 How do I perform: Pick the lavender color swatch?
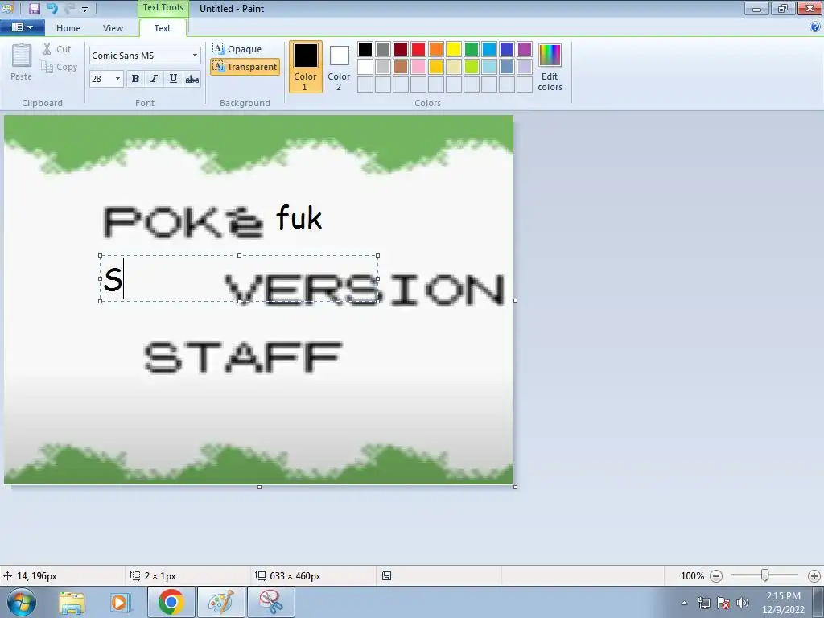(525, 67)
